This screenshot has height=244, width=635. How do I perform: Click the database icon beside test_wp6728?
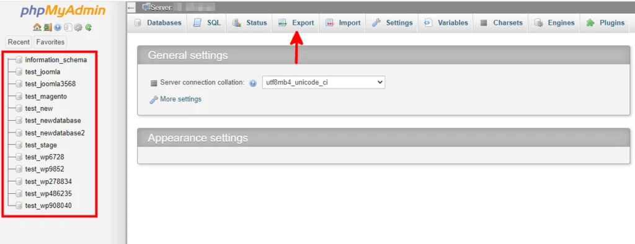click(x=19, y=157)
